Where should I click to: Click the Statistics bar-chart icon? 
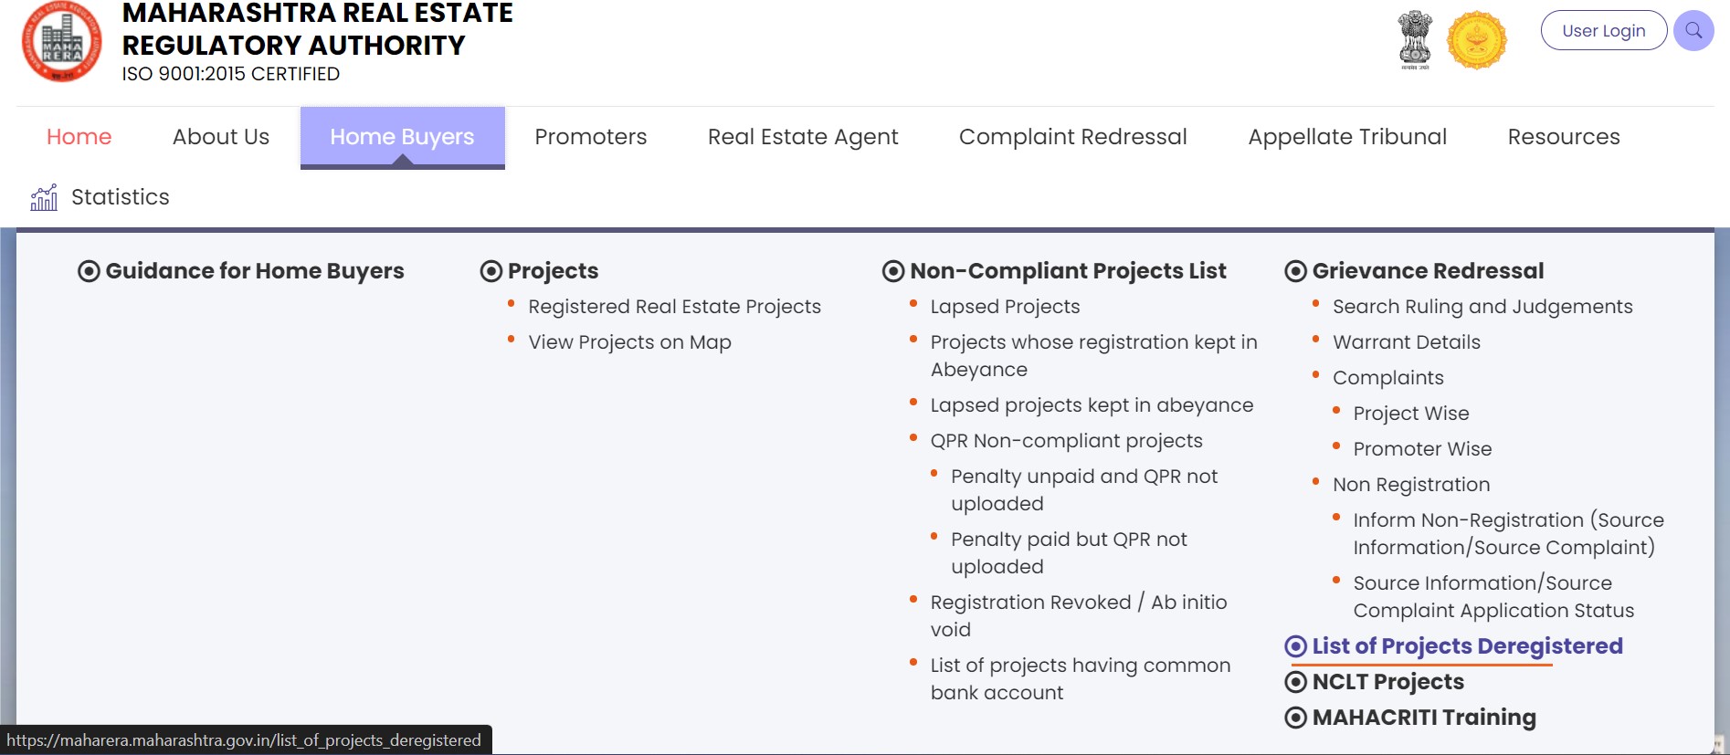pos(43,196)
